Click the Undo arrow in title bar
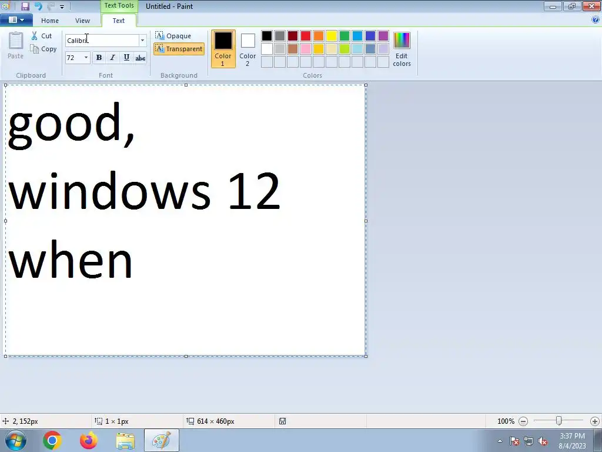Screen dimensions: 602x452 click(38, 6)
